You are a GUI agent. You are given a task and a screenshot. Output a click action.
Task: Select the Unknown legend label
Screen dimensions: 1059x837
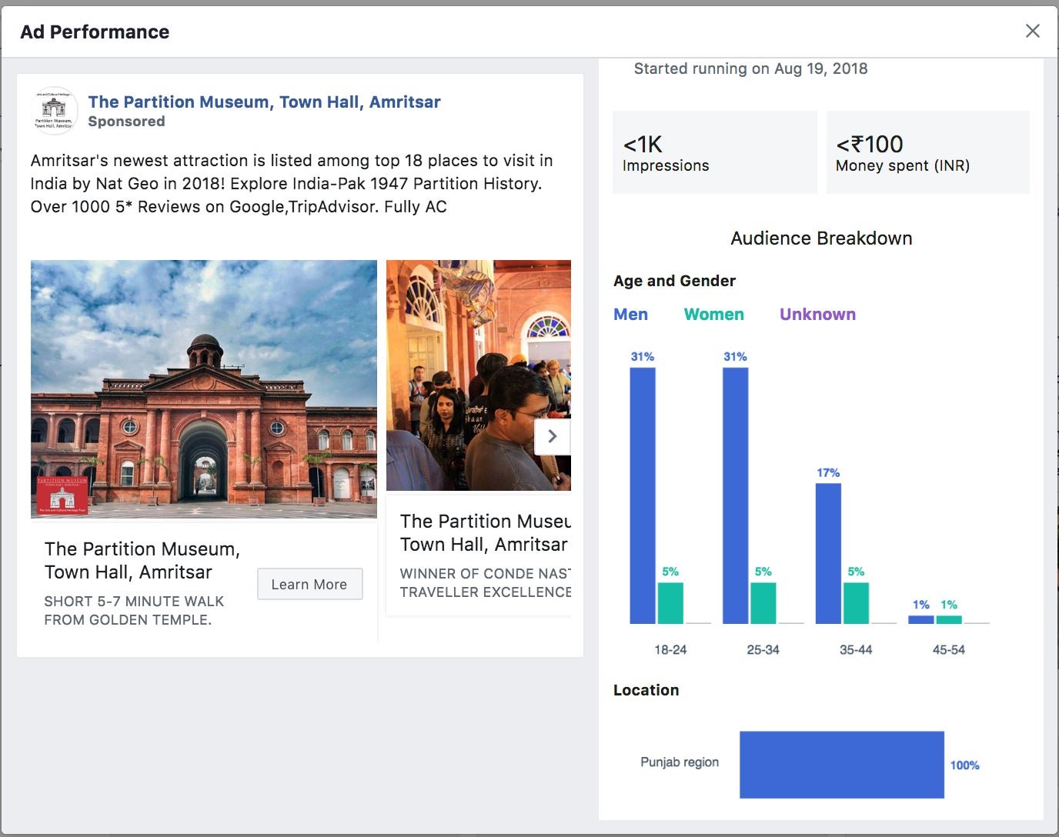click(817, 314)
